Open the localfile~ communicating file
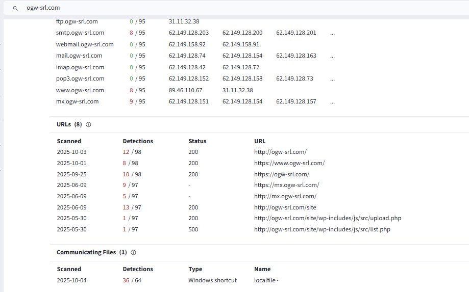Screen dimensions: 469x292 pyautogui.click(x=266, y=280)
